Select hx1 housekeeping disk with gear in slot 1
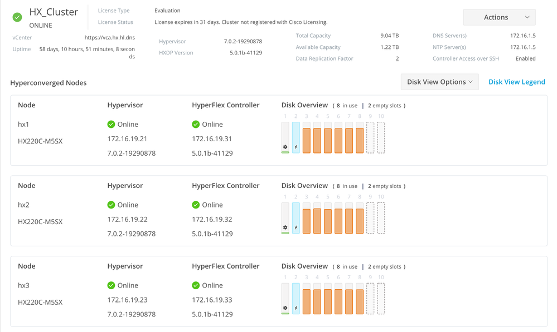 click(x=285, y=137)
